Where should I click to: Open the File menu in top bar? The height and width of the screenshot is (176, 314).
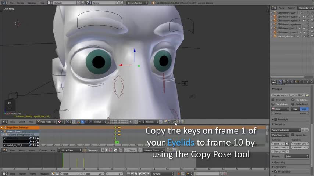(11, 3)
